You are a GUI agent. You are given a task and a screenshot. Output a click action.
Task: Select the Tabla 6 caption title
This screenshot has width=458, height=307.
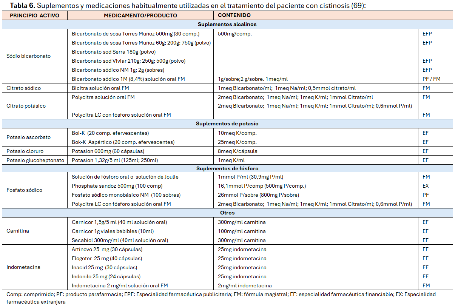point(188,6)
